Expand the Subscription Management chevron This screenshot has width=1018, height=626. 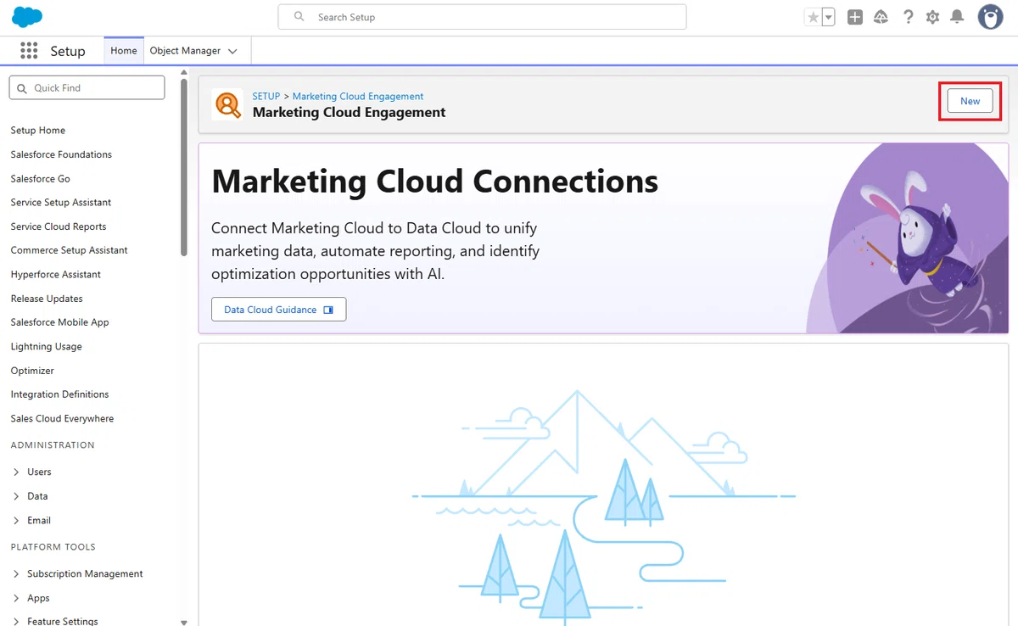[16, 574]
